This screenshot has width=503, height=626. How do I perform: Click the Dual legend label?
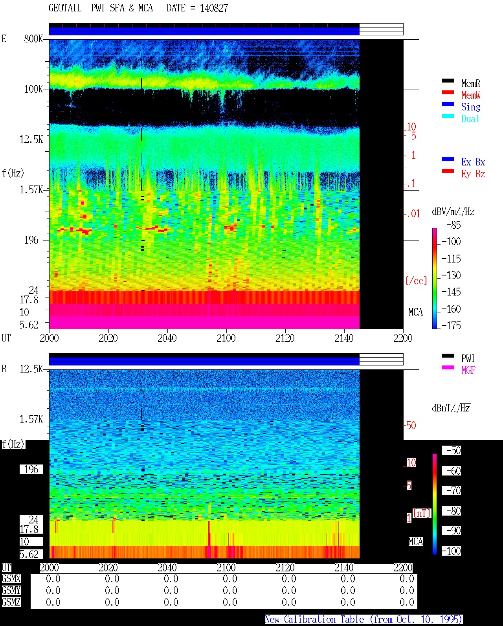click(470, 119)
